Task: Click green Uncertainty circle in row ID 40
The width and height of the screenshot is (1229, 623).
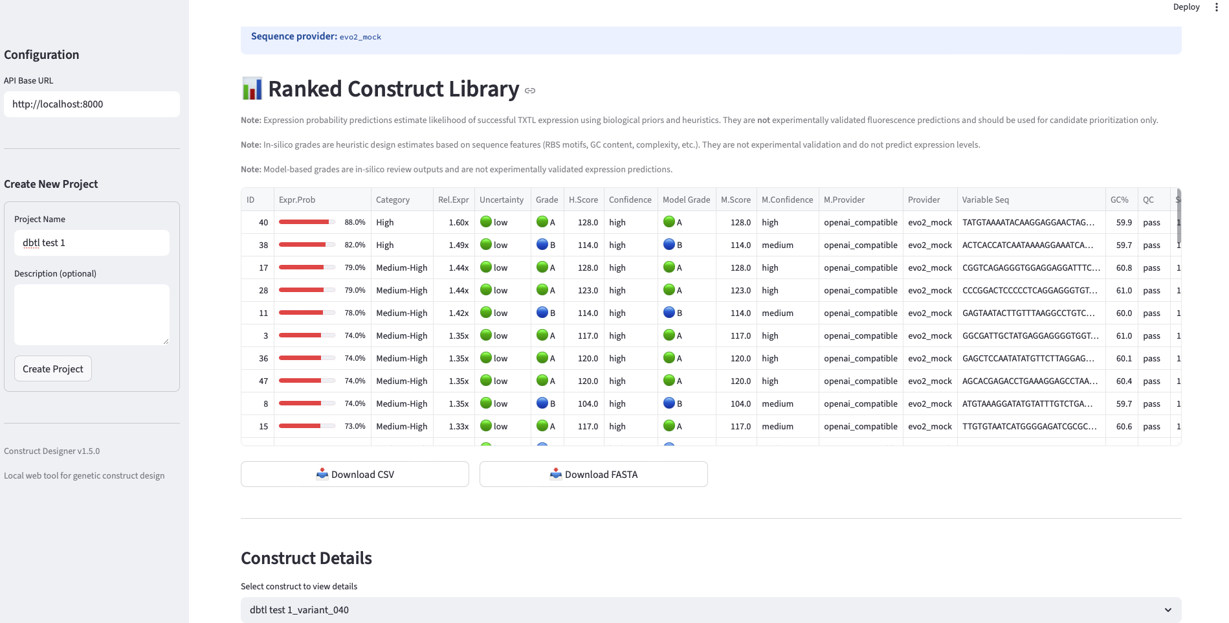Action: coord(486,222)
